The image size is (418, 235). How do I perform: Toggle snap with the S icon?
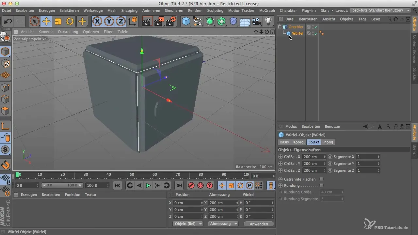(x=6, y=149)
